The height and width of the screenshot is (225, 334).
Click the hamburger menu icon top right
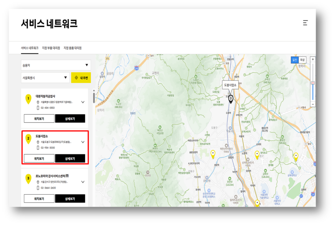[x=305, y=23]
